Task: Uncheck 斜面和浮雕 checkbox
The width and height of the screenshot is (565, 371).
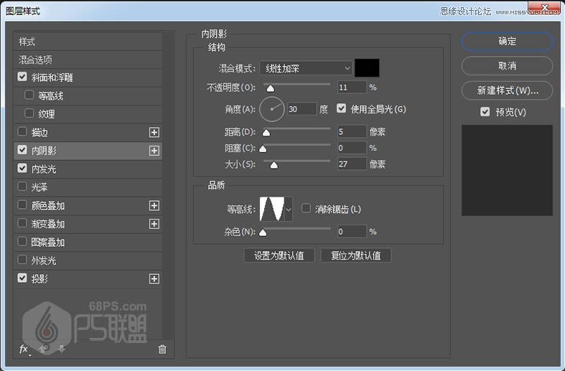Action: (x=22, y=77)
